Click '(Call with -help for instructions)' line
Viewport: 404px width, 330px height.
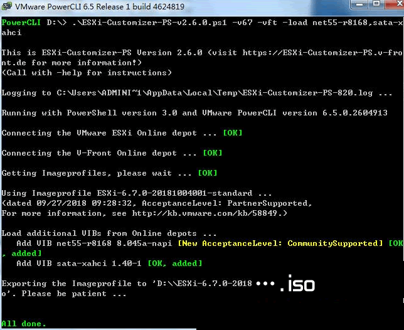point(87,73)
